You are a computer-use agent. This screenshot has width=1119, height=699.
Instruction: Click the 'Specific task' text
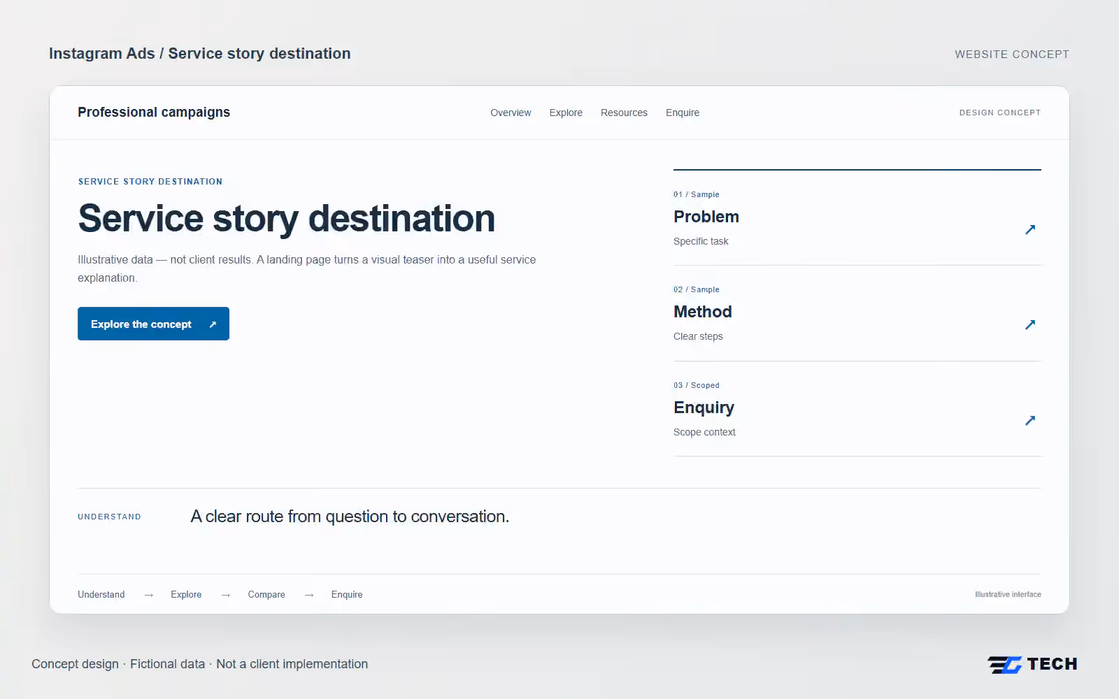(x=701, y=241)
